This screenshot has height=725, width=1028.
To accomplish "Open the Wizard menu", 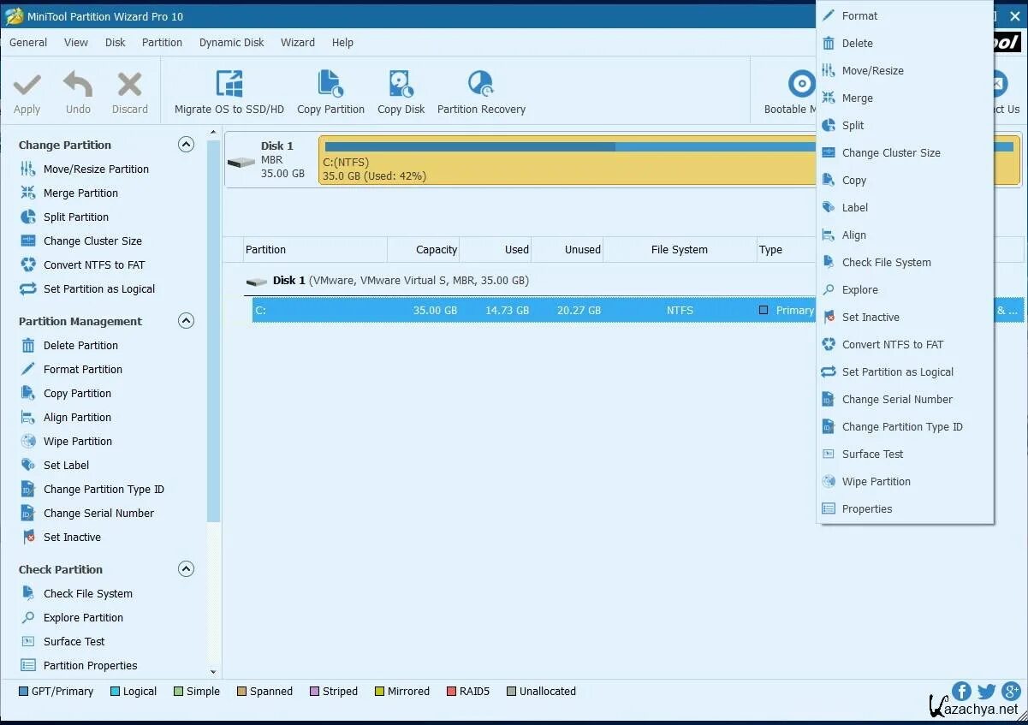I will point(298,43).
